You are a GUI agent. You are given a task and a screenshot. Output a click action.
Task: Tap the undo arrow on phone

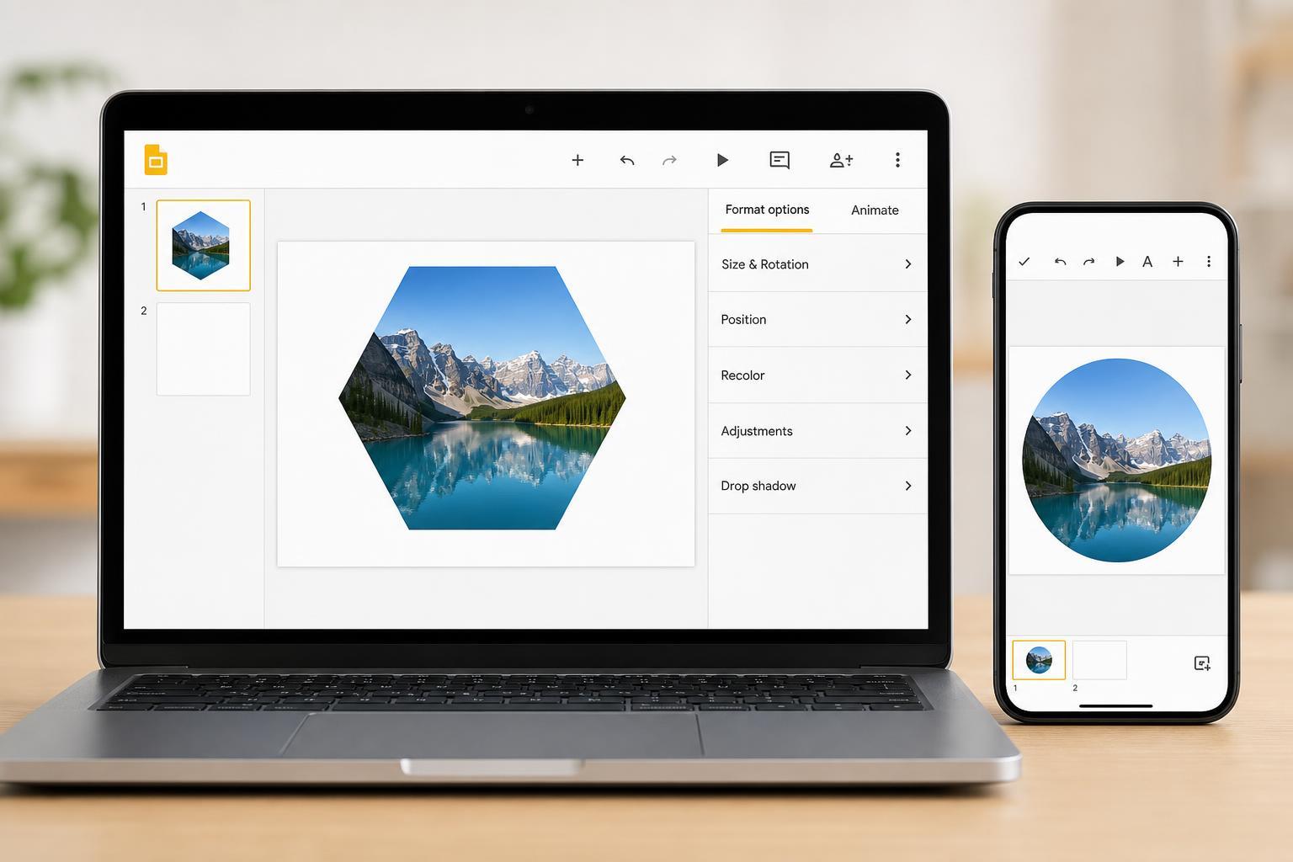coord(1060,262)
